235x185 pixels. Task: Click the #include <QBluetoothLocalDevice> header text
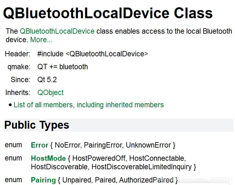[92, 54]
